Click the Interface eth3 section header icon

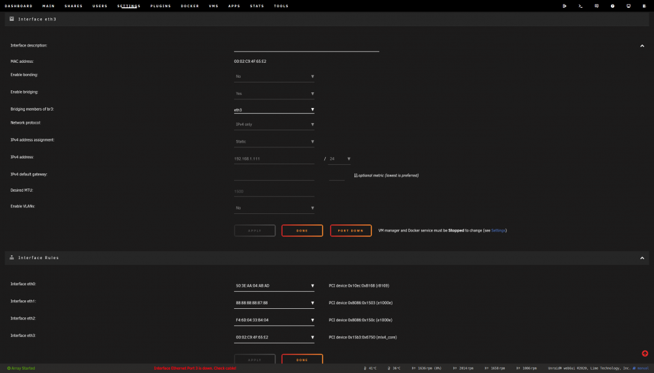tap(12, 19)
